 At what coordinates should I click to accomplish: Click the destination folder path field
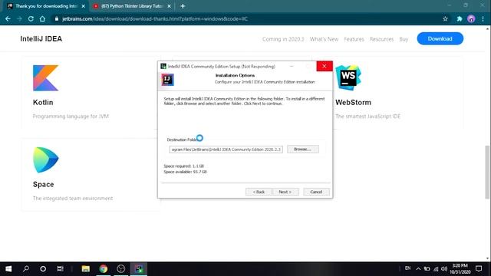(226, 149)
